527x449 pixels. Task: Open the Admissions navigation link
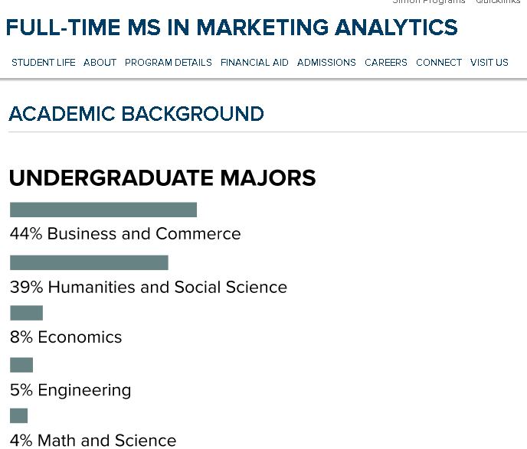(x=326, y=63)
